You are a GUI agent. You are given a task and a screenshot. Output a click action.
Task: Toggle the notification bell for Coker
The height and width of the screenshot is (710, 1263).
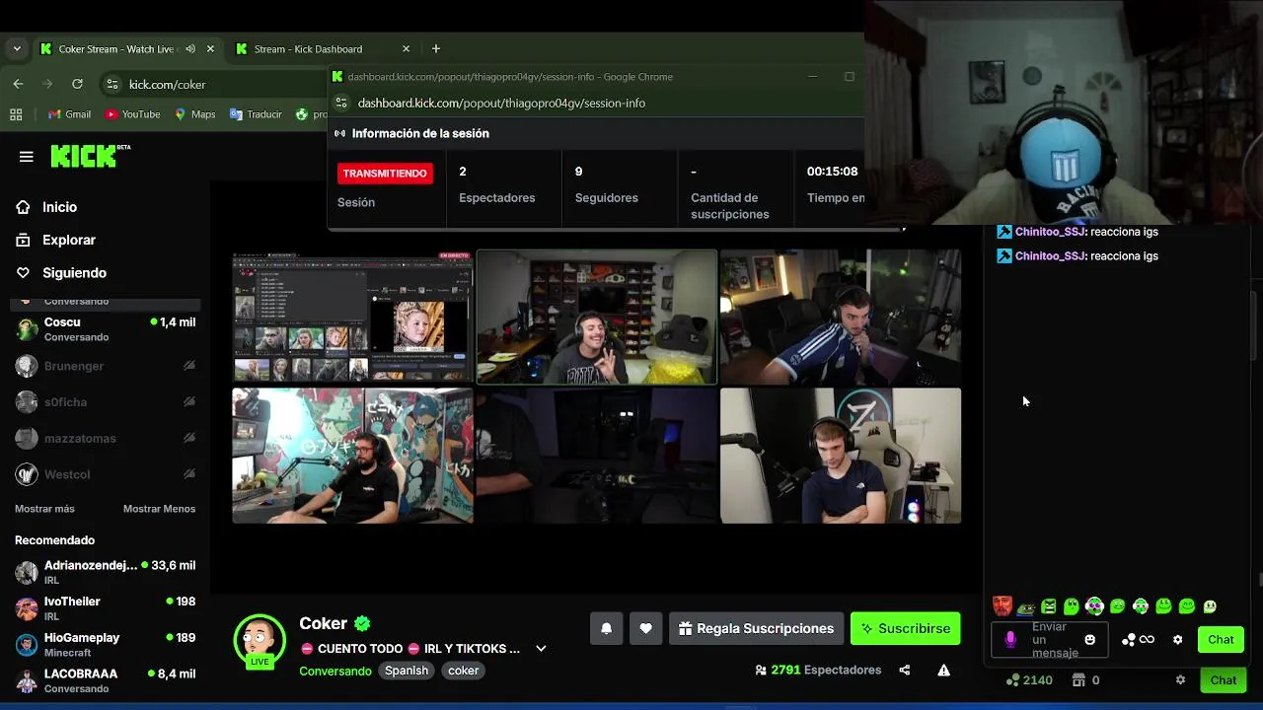click(607, 628)
